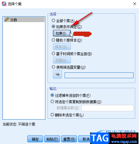Click the filter variable input field
Image resolution: width=139 pixels, height=144 pixels.
99,75
